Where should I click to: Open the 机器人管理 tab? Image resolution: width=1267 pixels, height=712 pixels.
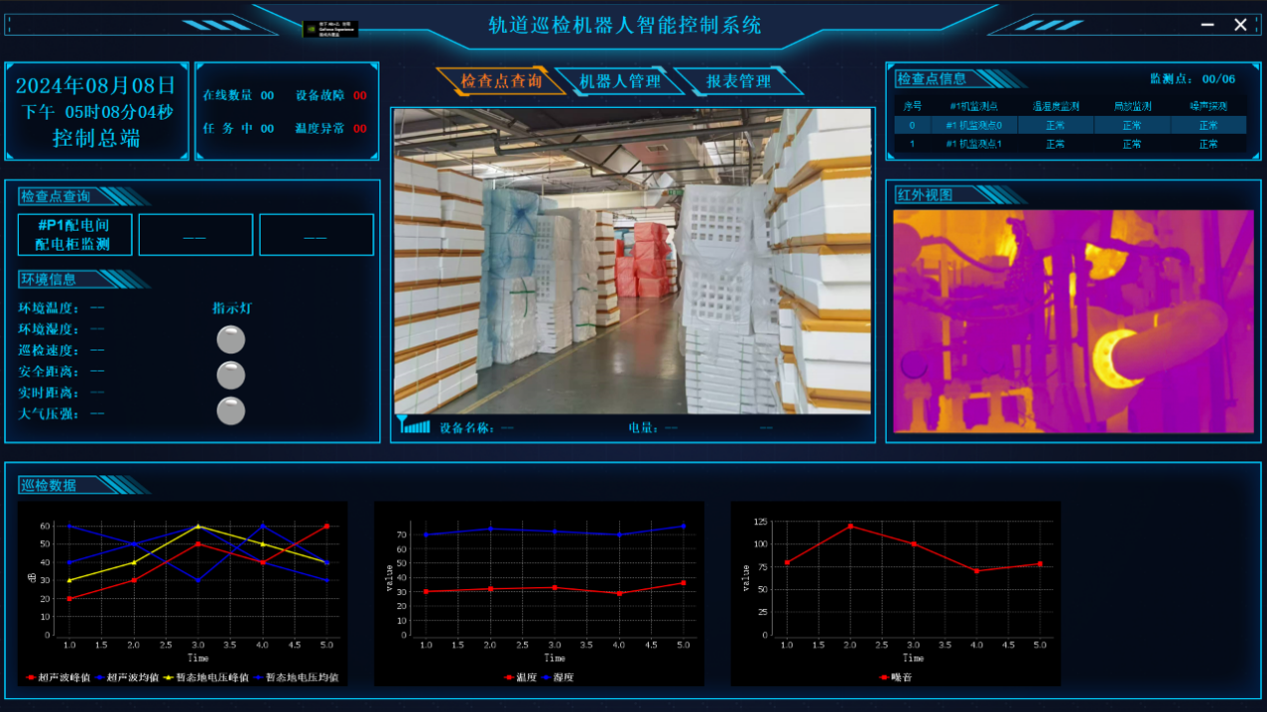620,81
